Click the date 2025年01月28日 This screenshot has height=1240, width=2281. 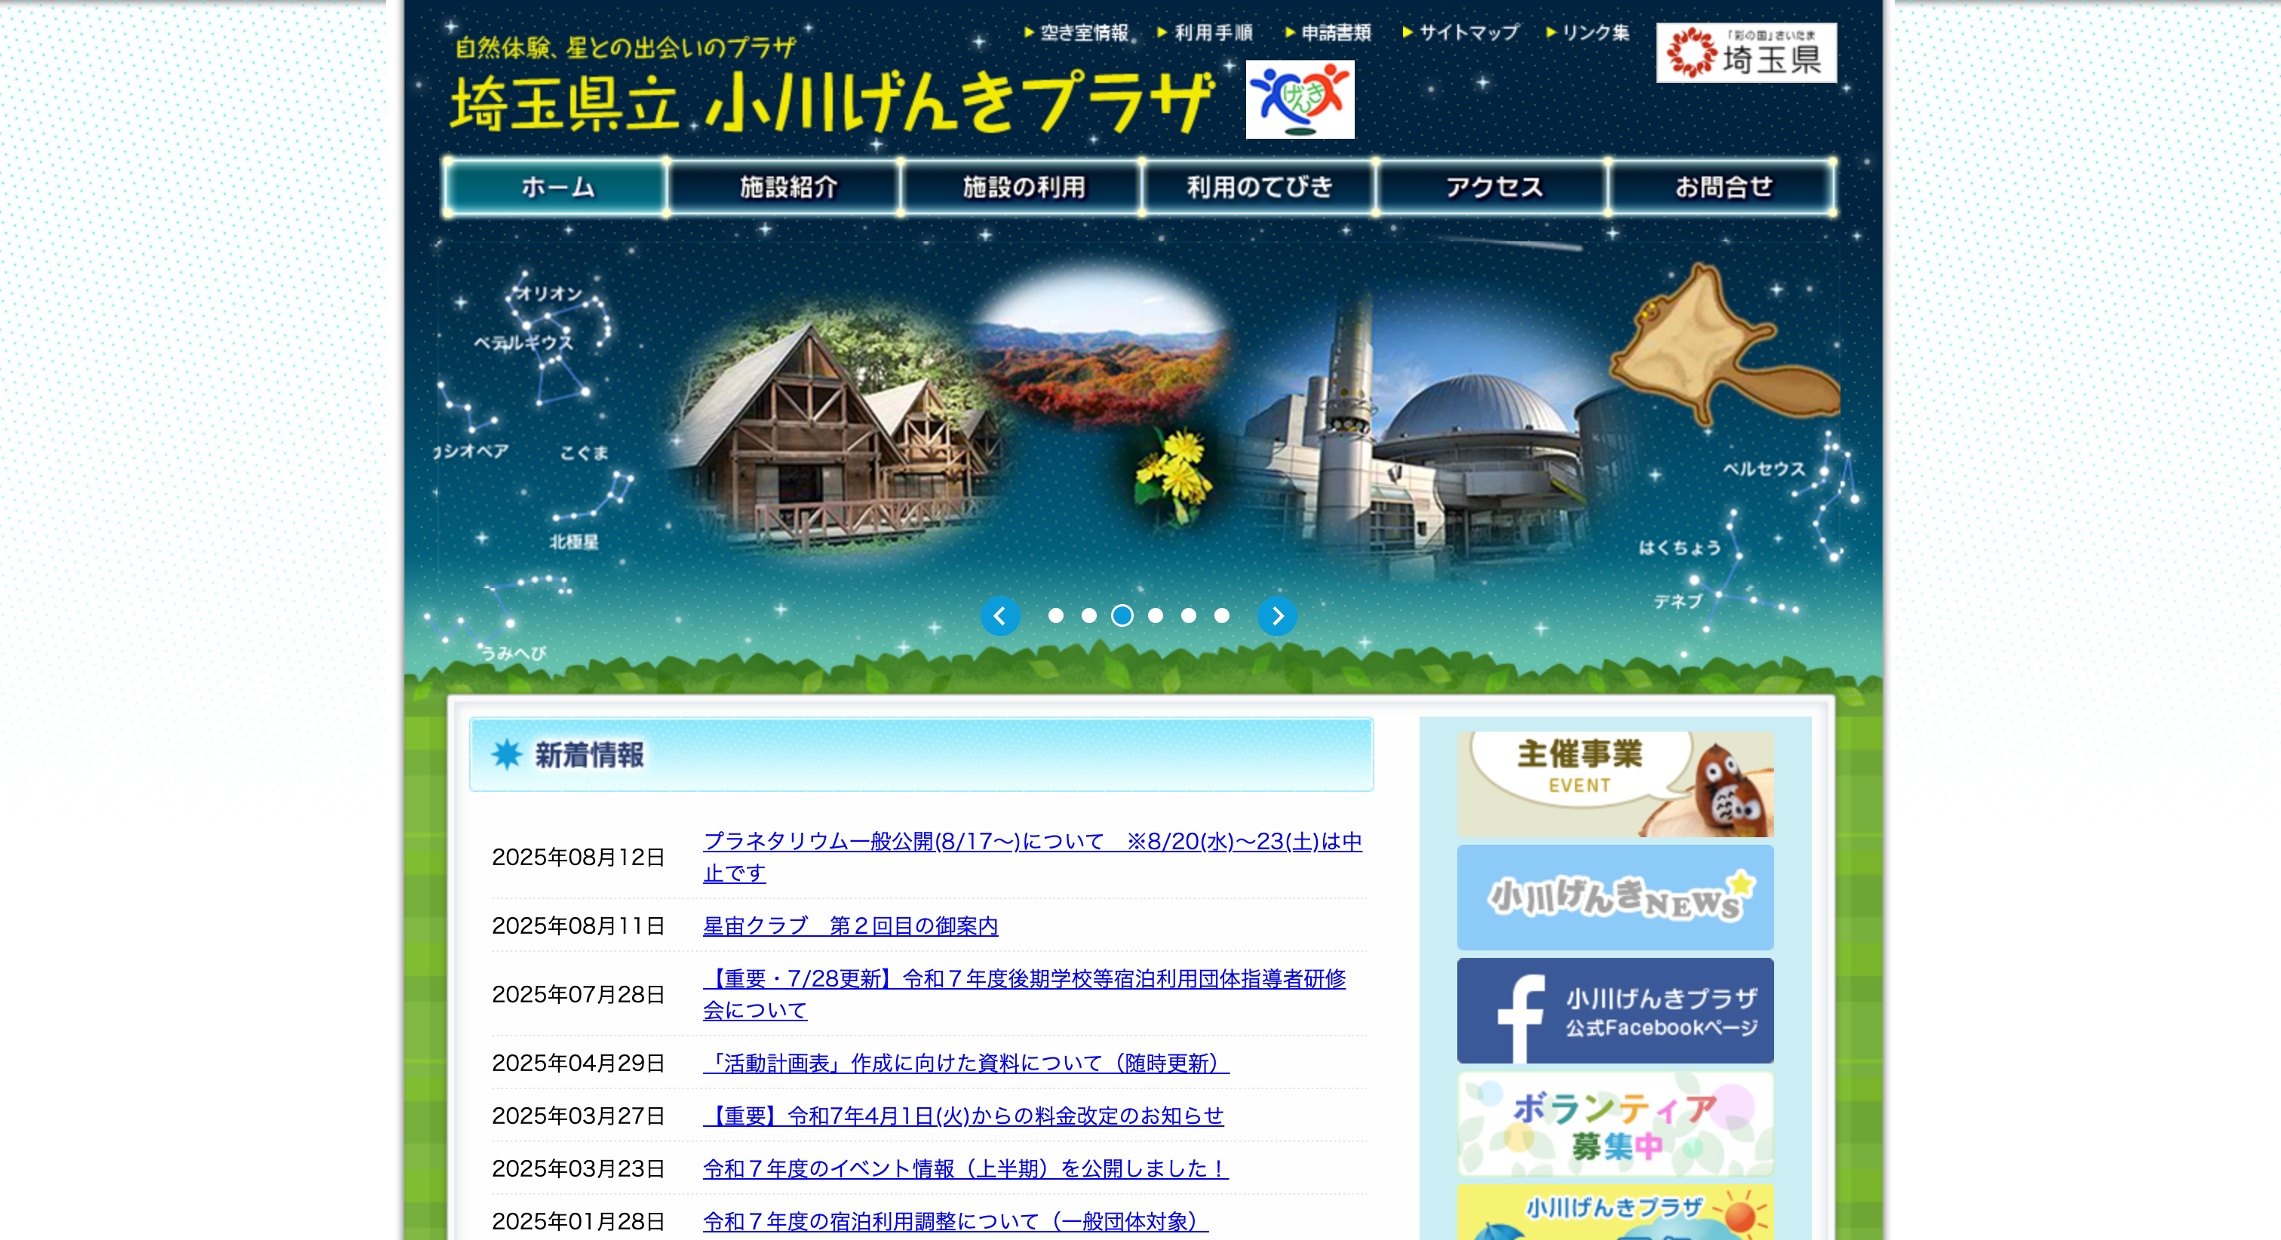click(579, 1221)
